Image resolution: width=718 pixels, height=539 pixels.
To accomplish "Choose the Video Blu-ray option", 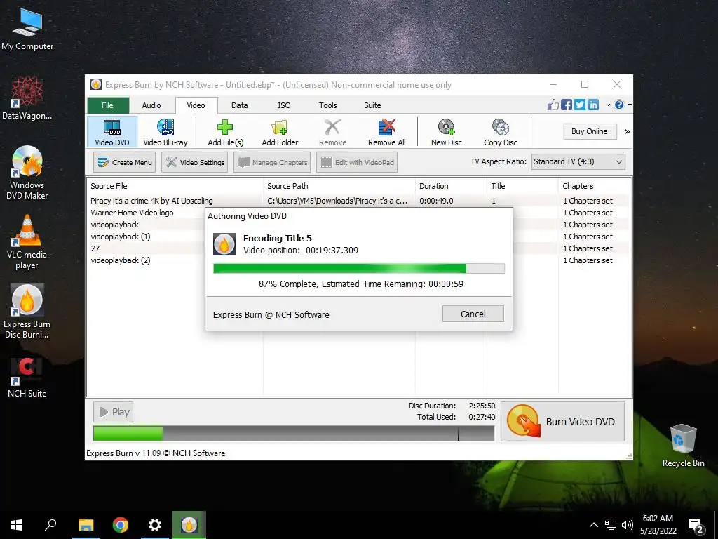I will coord(165,131).
